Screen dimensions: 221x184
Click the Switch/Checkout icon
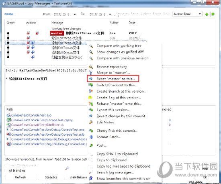91,85
